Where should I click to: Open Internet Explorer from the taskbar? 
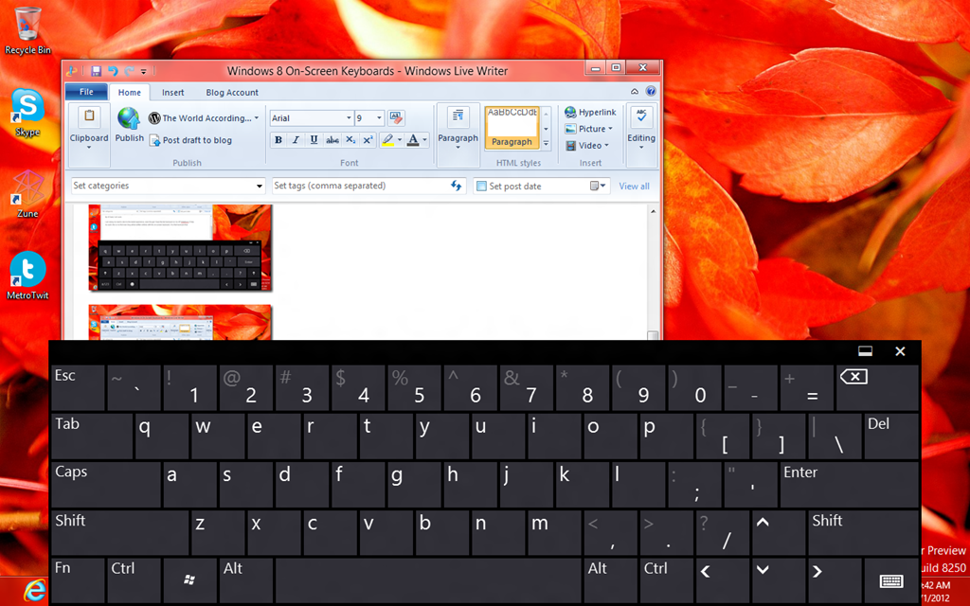(x=34, y=589)
